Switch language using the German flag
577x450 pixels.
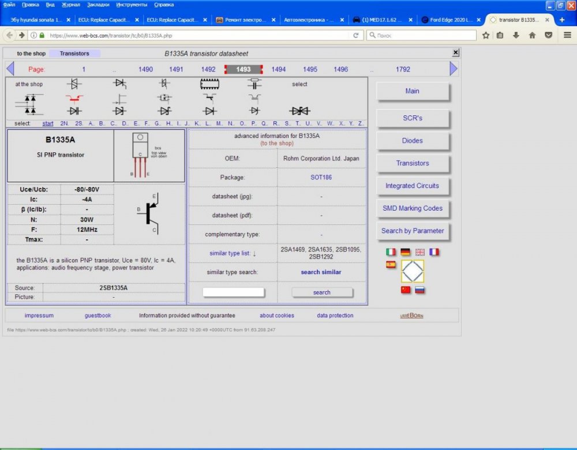pos(406,252)
